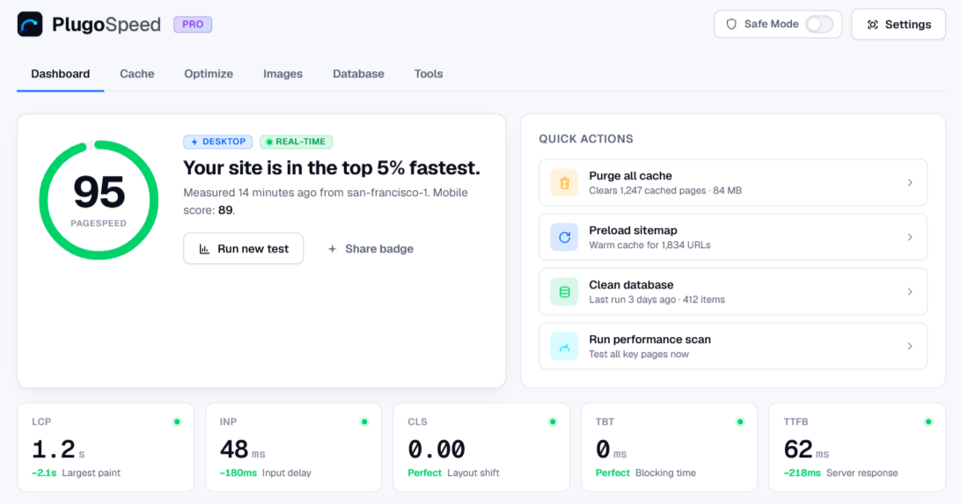This screenshot has height=504, width=961.
Task: Expand the Clean database chevron
Action: (x=910, y=291)
